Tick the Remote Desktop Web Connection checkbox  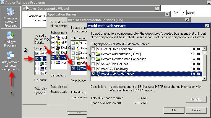coord(93,59)
